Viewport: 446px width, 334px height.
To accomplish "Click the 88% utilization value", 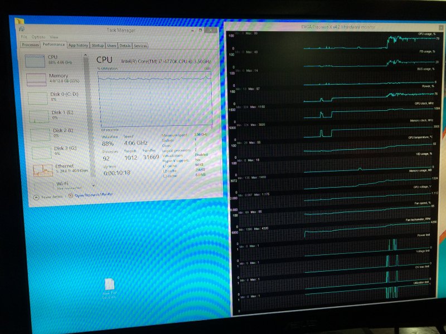I will 108,144.
